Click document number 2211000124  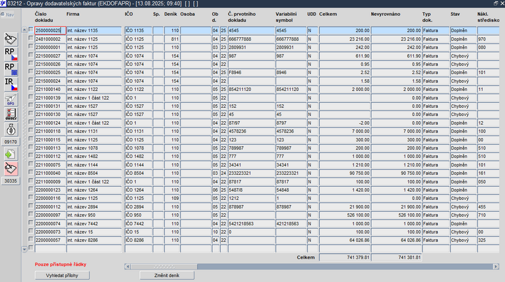pos(50,122)
